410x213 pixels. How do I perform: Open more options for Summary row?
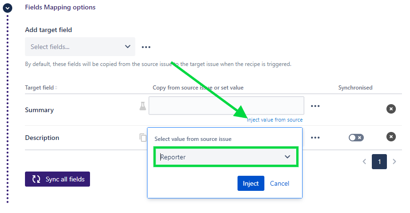[315, 106]
